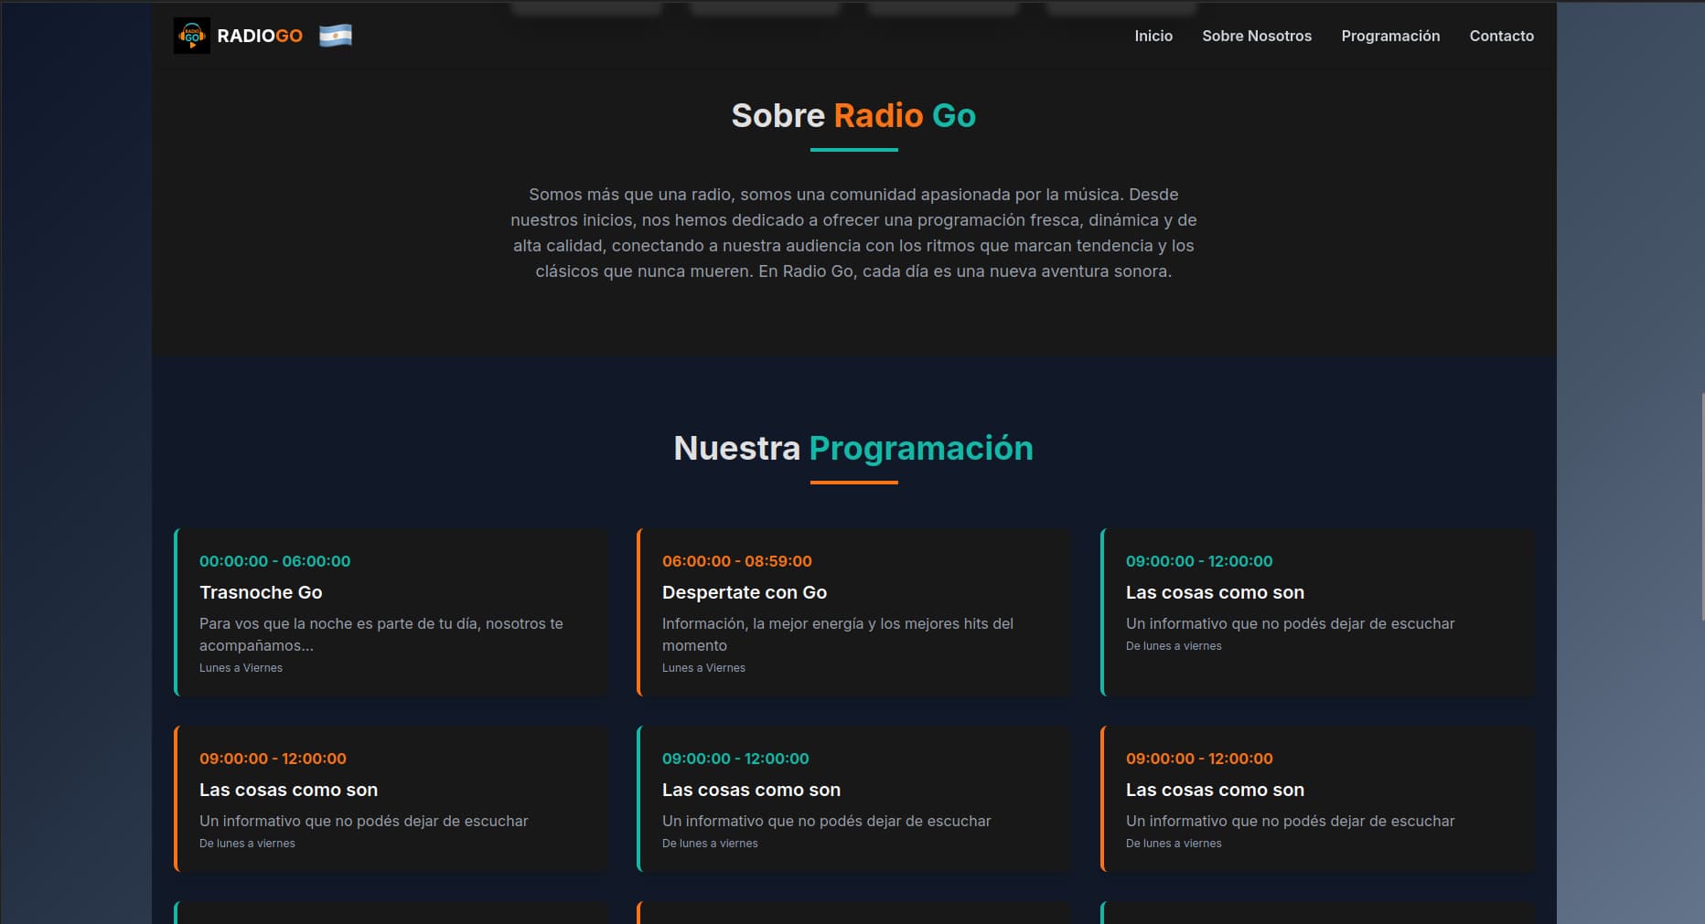Select the Trasnoche Go program card

pyautogui.click(x=391, y=612)
